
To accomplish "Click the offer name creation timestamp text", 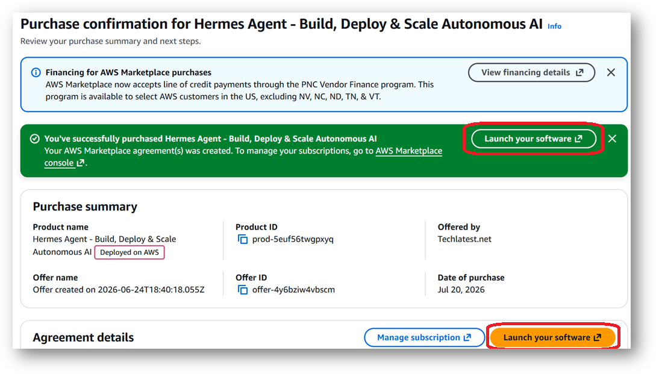I will [x=119, y=290].
